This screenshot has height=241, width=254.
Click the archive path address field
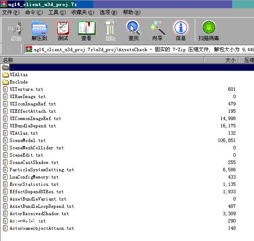pos(139,49)
